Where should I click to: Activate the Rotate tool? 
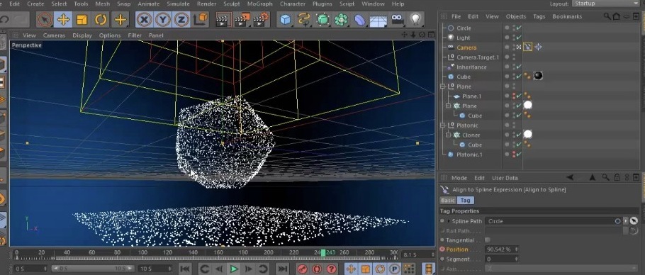101,19
